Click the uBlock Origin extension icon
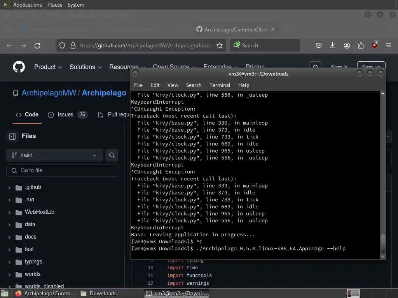The width and height of the screenshot is (398, 298). coord(375,45)
